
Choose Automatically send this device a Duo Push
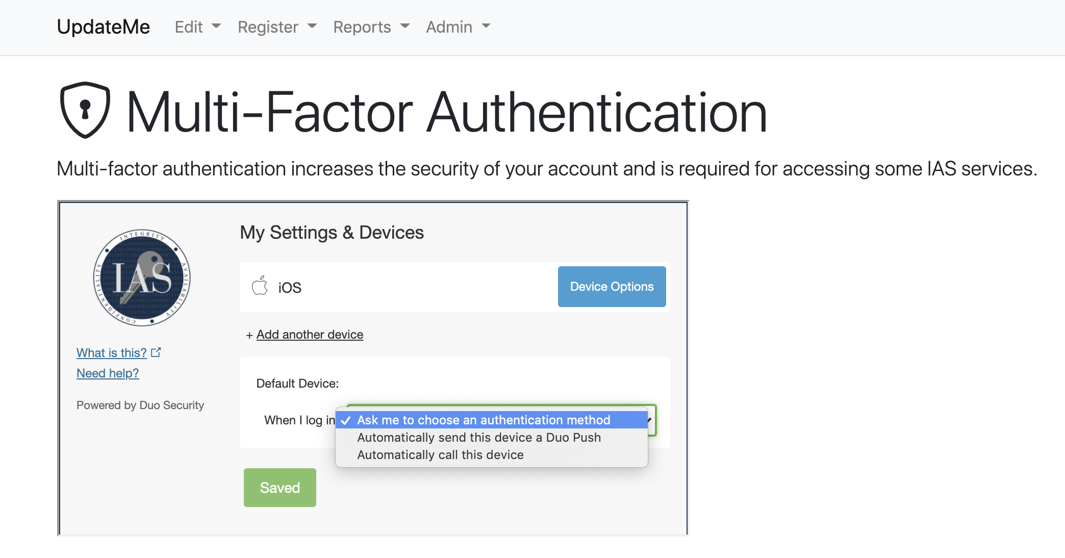(x=478, y=438)
